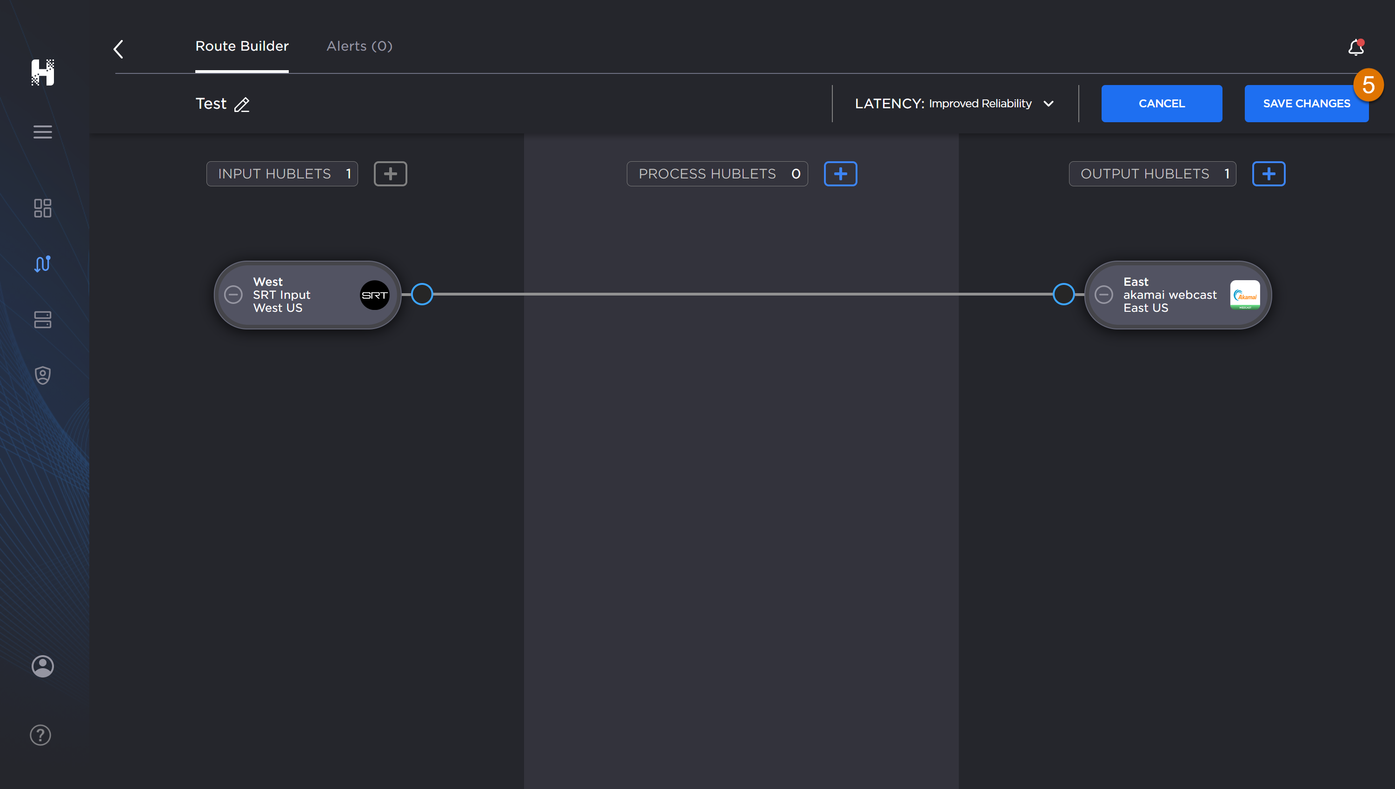
Task: Click the CANCEL button
Action: (1161, 104)
